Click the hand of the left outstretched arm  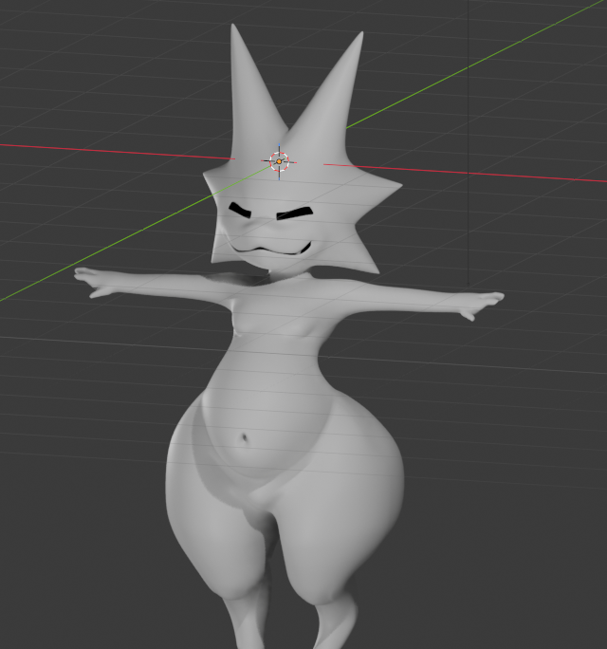click(93, 282)
